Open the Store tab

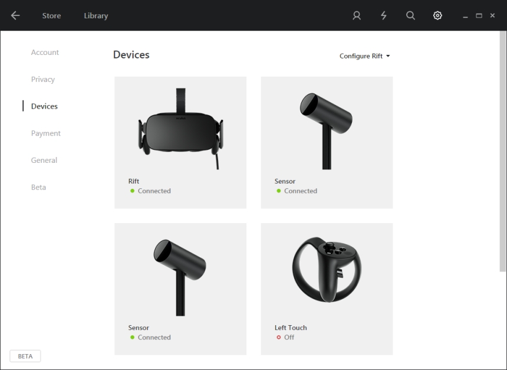point(51,15)
